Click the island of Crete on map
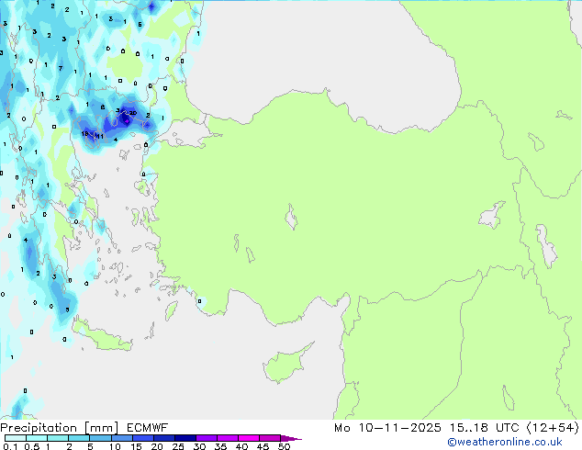Screen dimensions: 582x450 102,338
